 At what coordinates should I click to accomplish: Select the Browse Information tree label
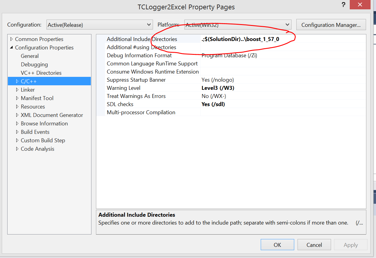44,124
